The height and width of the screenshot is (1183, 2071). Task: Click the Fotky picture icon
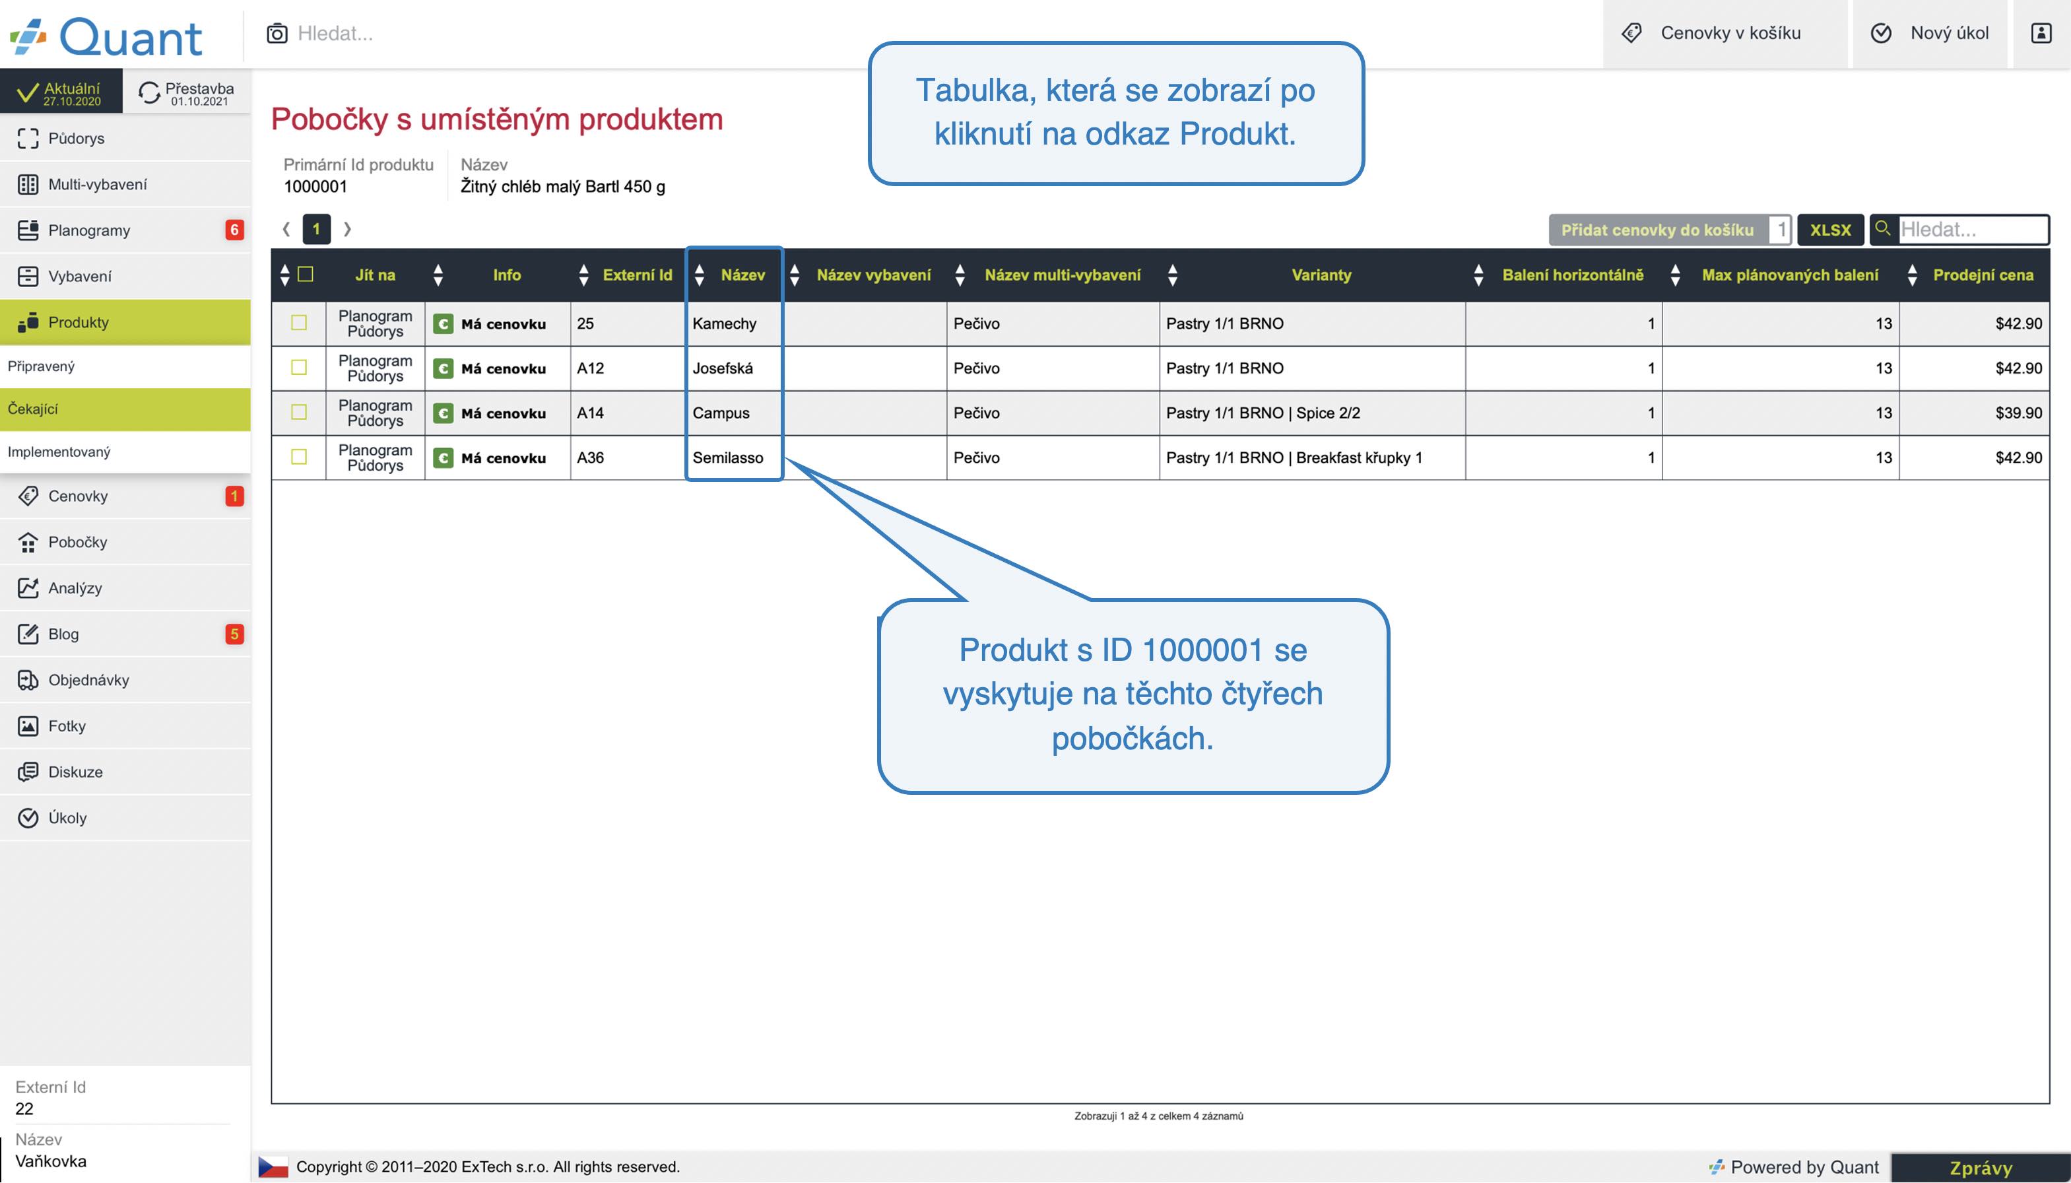28,726
